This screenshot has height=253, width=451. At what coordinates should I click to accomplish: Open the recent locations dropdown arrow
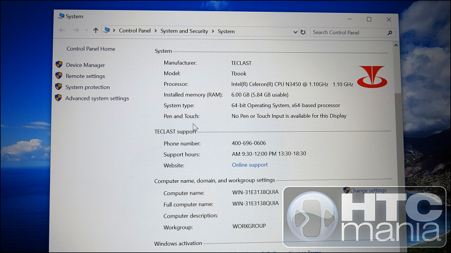[86, 30]
